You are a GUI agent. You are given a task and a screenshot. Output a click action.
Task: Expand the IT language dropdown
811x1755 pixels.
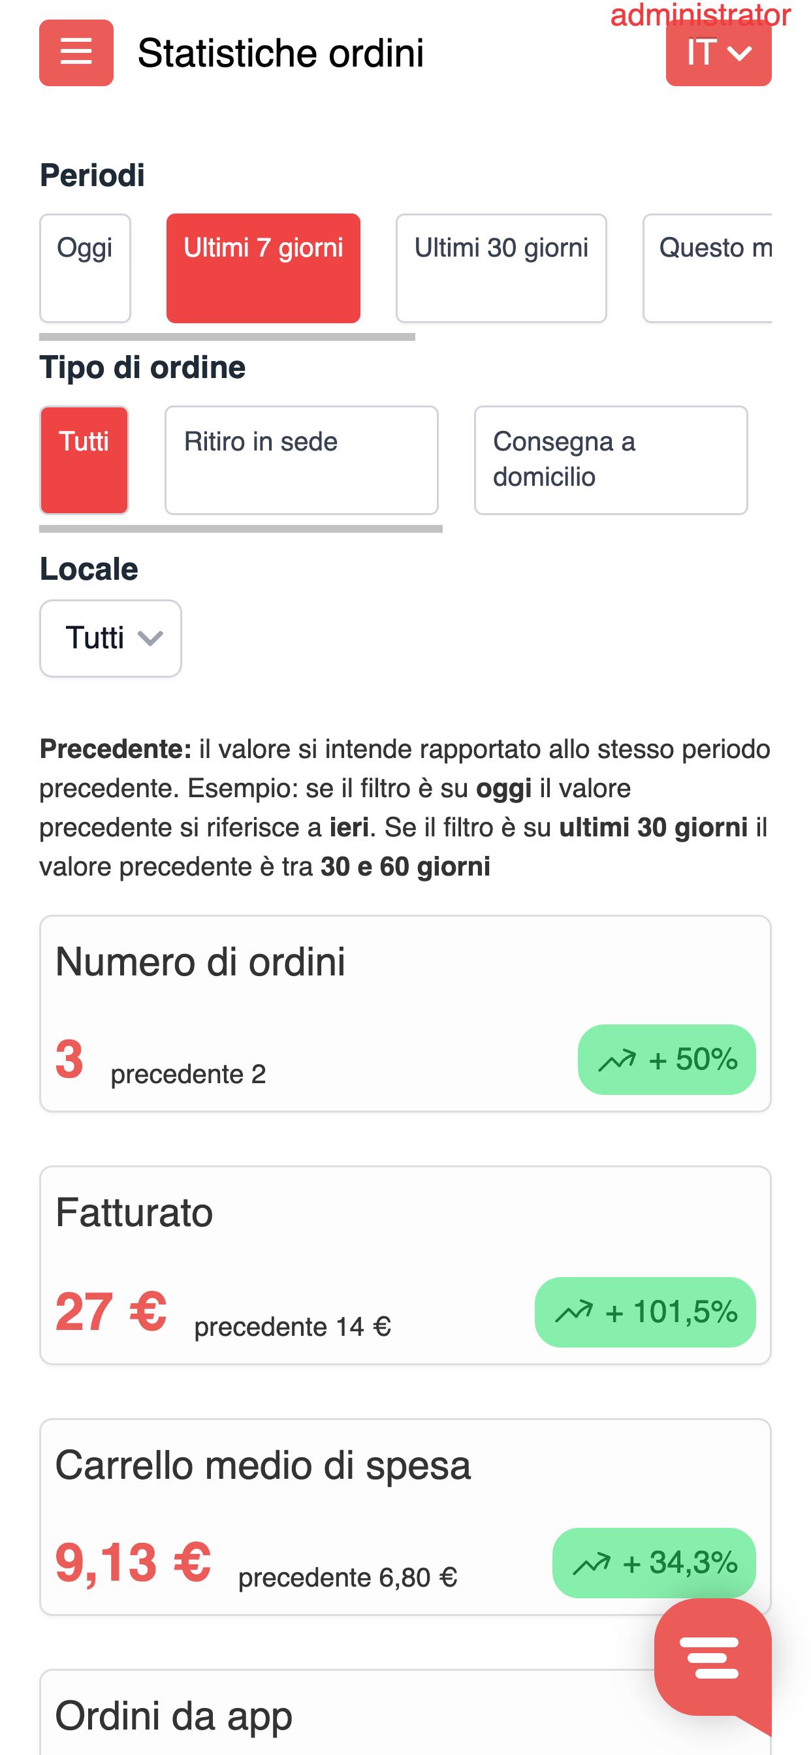[718, 52]
